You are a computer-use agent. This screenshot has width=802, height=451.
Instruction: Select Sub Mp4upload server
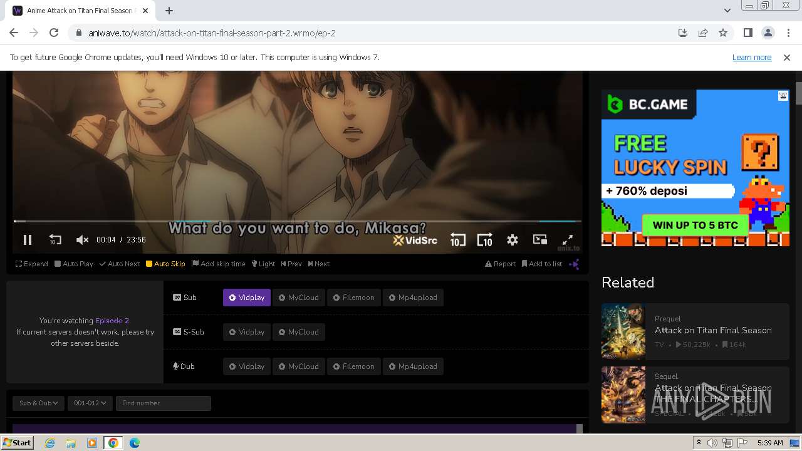point(413,298)
